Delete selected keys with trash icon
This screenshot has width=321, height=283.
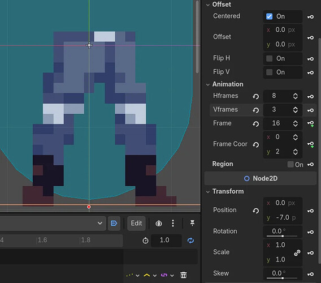pos(184,275)
